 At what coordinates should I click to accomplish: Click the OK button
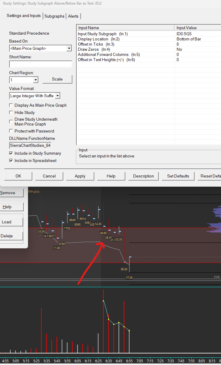tap(18, 176)
